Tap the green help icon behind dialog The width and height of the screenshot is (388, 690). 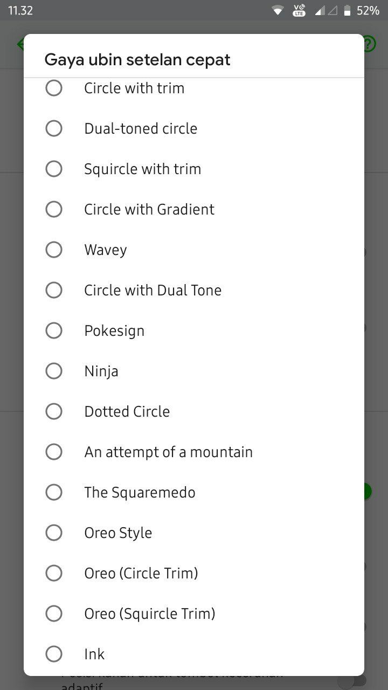370,44
